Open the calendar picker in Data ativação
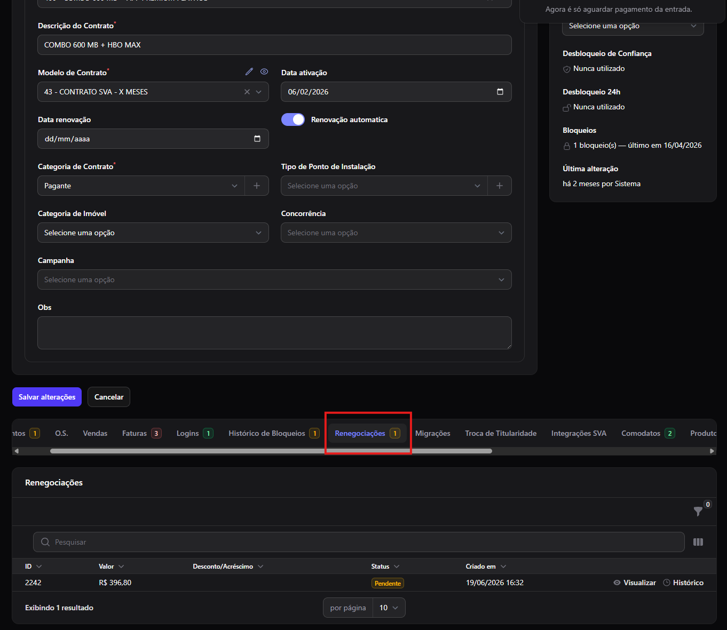The image size is (727, 630). tap(500, 92)
